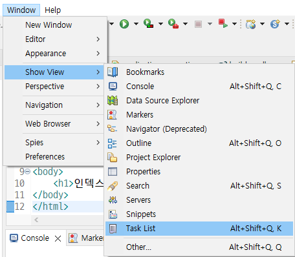Screen dimensions: 295x257
Task: Click the blue S wizard toolbar icon
Action: (x=275, y=24)
